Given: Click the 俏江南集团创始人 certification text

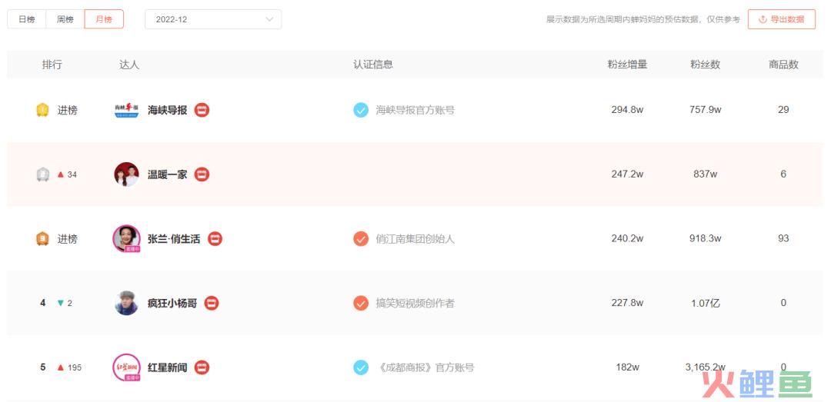Looking at the screenshot, I should tap(415, 239).
